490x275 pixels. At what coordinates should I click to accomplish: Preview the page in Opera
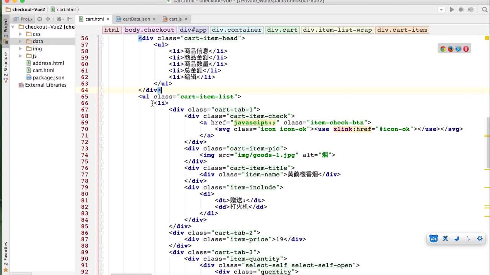(x=466, y=49)
